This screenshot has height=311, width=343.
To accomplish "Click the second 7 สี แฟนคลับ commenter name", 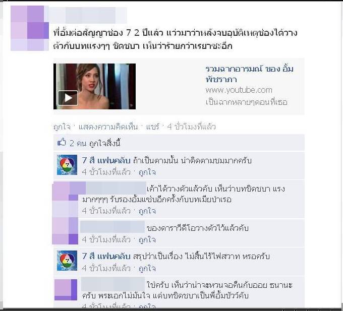I will coord(106,256).
